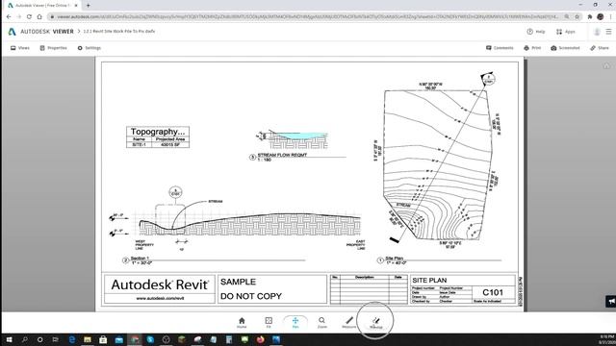This screenshot has height=346, width=616.
Task: Click the Print button
Action: 532,48
